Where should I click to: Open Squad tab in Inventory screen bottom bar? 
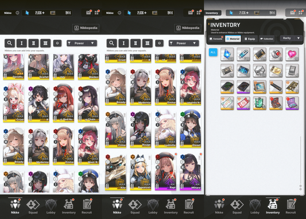(237, 206)
